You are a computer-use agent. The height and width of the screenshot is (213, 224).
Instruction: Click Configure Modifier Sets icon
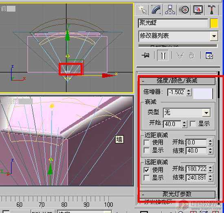coord(209,55)
